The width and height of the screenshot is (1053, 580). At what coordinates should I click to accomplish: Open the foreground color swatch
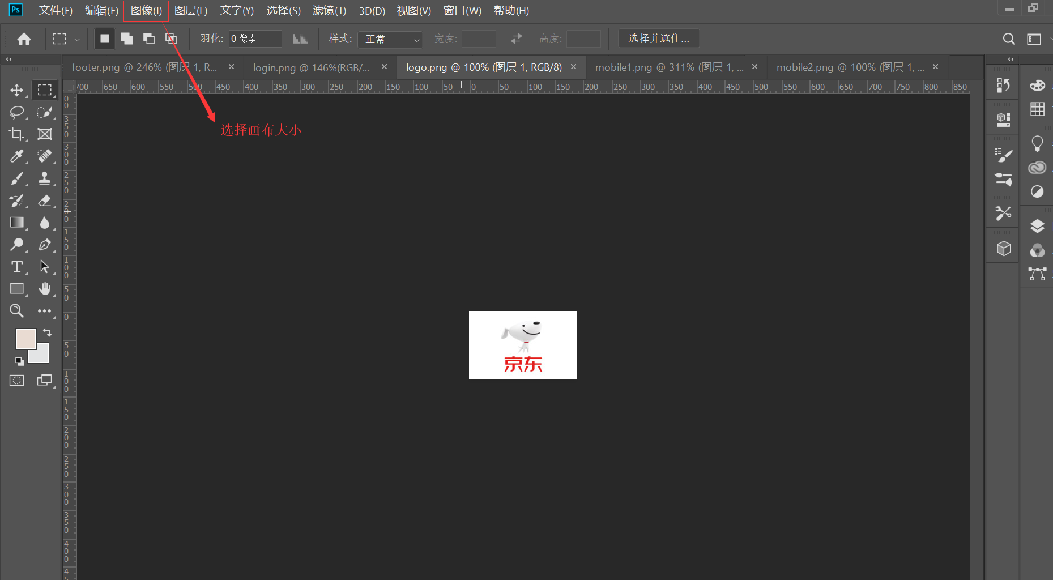coord(26,339)
